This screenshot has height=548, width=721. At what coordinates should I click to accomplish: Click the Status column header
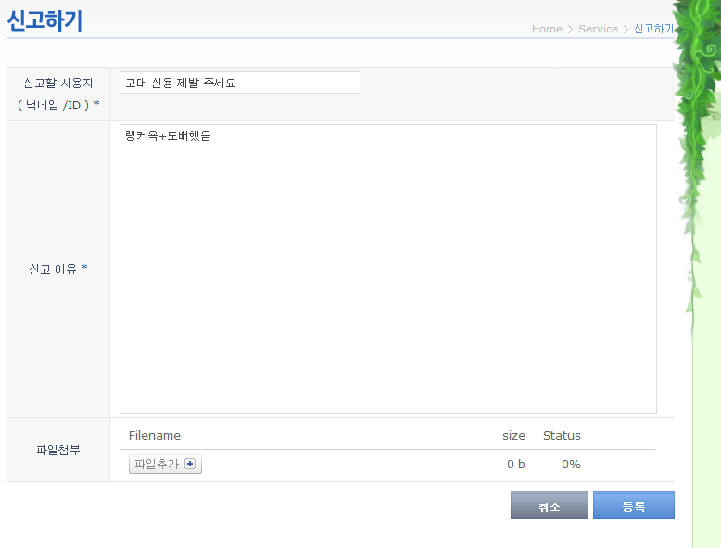pos(562,435)
